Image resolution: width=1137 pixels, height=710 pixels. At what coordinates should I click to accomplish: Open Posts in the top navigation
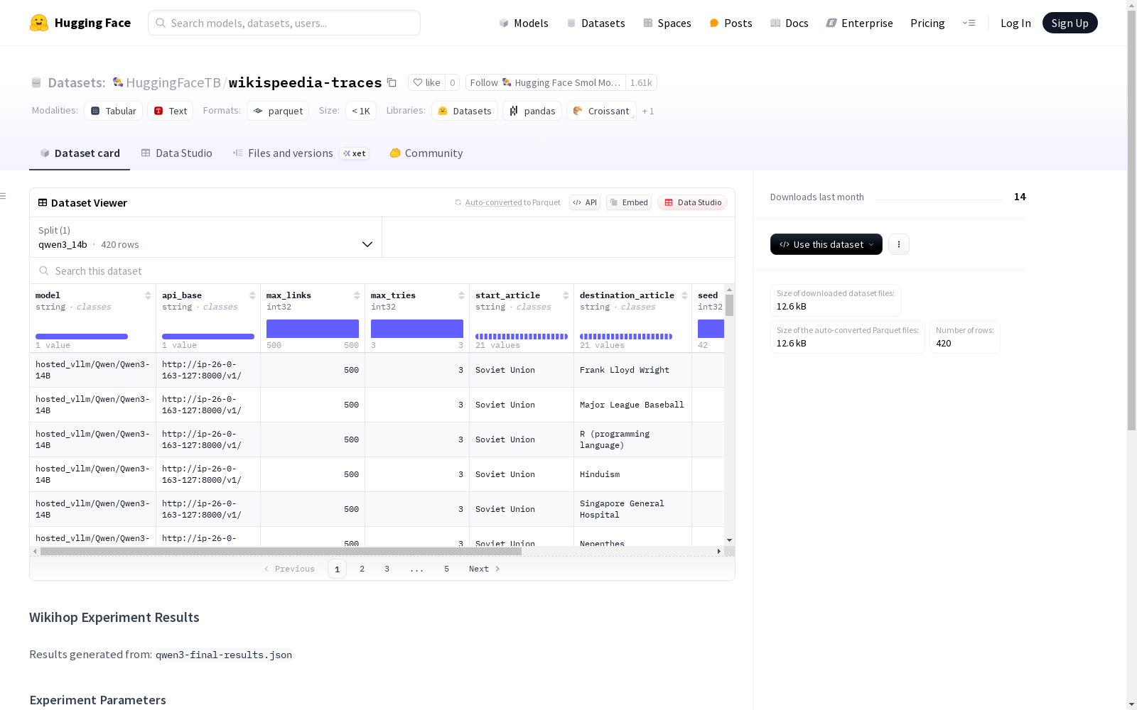[x=731, y=23]
